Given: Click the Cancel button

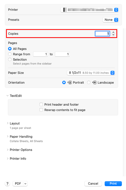Looking at the screenshot, I should (x=93, y=183).
